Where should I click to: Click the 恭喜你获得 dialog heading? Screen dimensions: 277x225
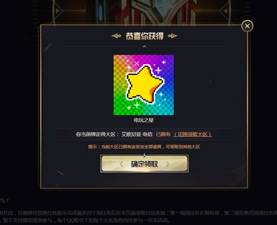click(x=145, y=36)
